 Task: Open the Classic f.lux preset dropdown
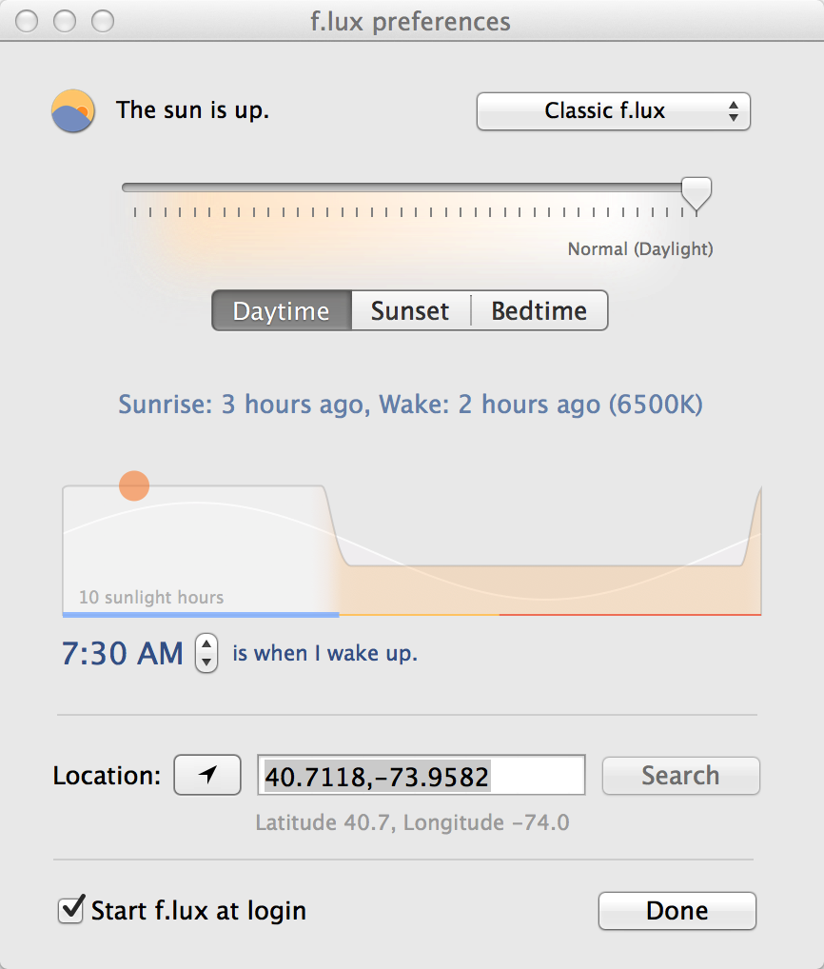point(614,111)
